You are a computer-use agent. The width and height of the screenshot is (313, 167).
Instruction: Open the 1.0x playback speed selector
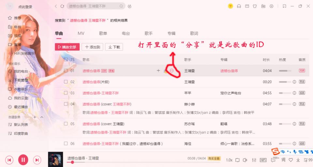pos(229,160)
